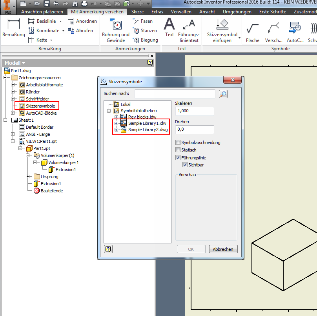
Task: Open the Umgebungen ribbon tab
Action: pos(237,12)
